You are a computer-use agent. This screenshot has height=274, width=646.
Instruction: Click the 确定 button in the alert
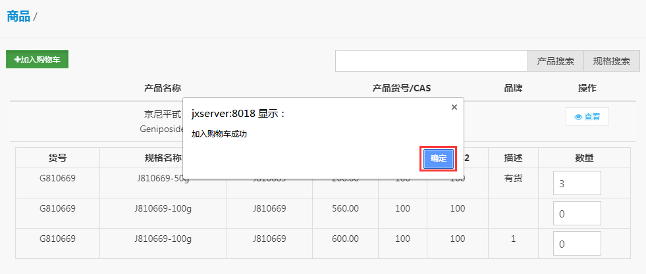pyautogui.click(x=438, y=158)
